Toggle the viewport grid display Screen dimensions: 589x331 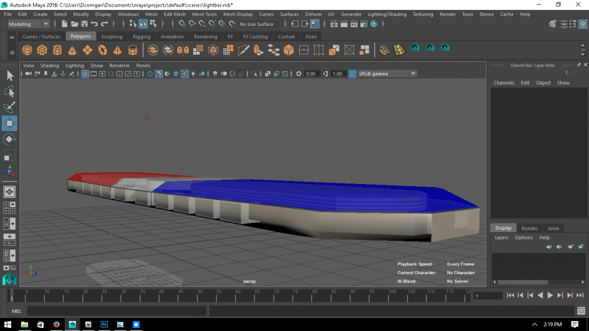pyautogui.click(x=85, y=74)
